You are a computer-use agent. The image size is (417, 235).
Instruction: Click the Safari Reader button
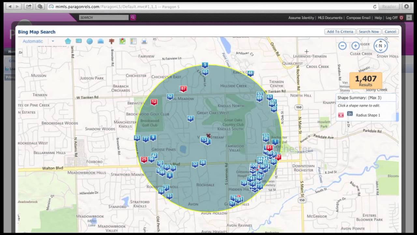coord(389,7)
